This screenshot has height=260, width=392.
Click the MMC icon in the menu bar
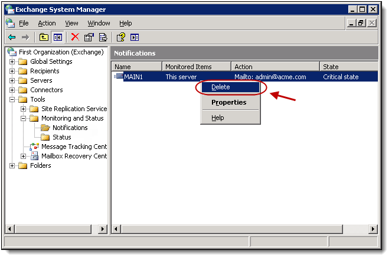coord(10,23)
